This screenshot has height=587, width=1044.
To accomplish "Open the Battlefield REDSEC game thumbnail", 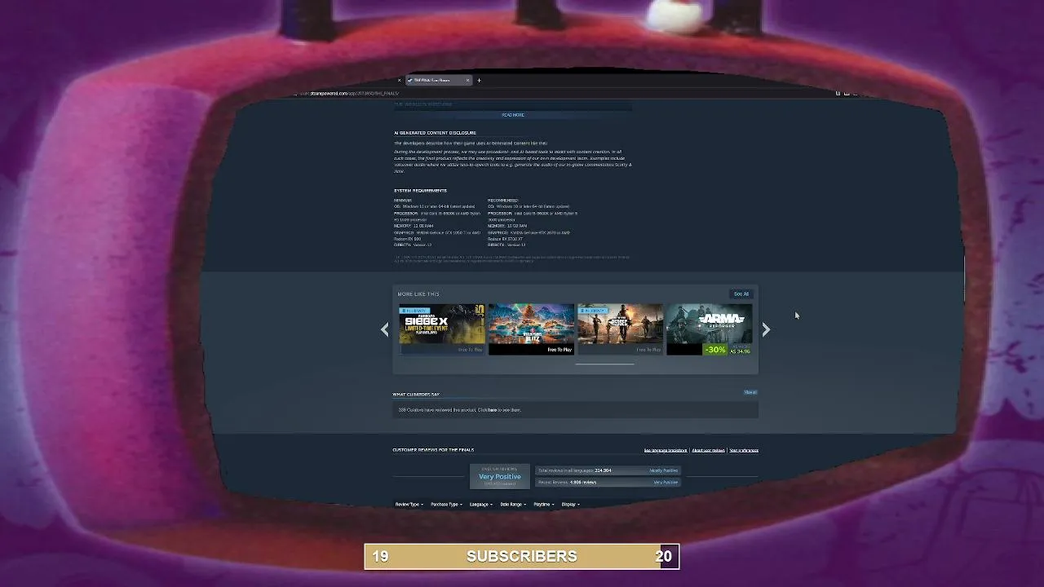I will coord(620,329).
